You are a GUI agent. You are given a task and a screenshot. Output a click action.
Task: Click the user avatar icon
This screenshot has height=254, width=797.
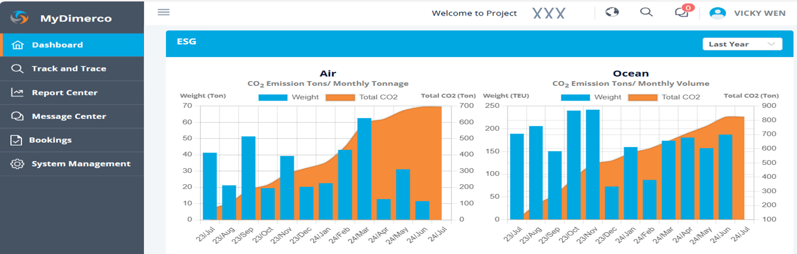[x=717, y=13]
